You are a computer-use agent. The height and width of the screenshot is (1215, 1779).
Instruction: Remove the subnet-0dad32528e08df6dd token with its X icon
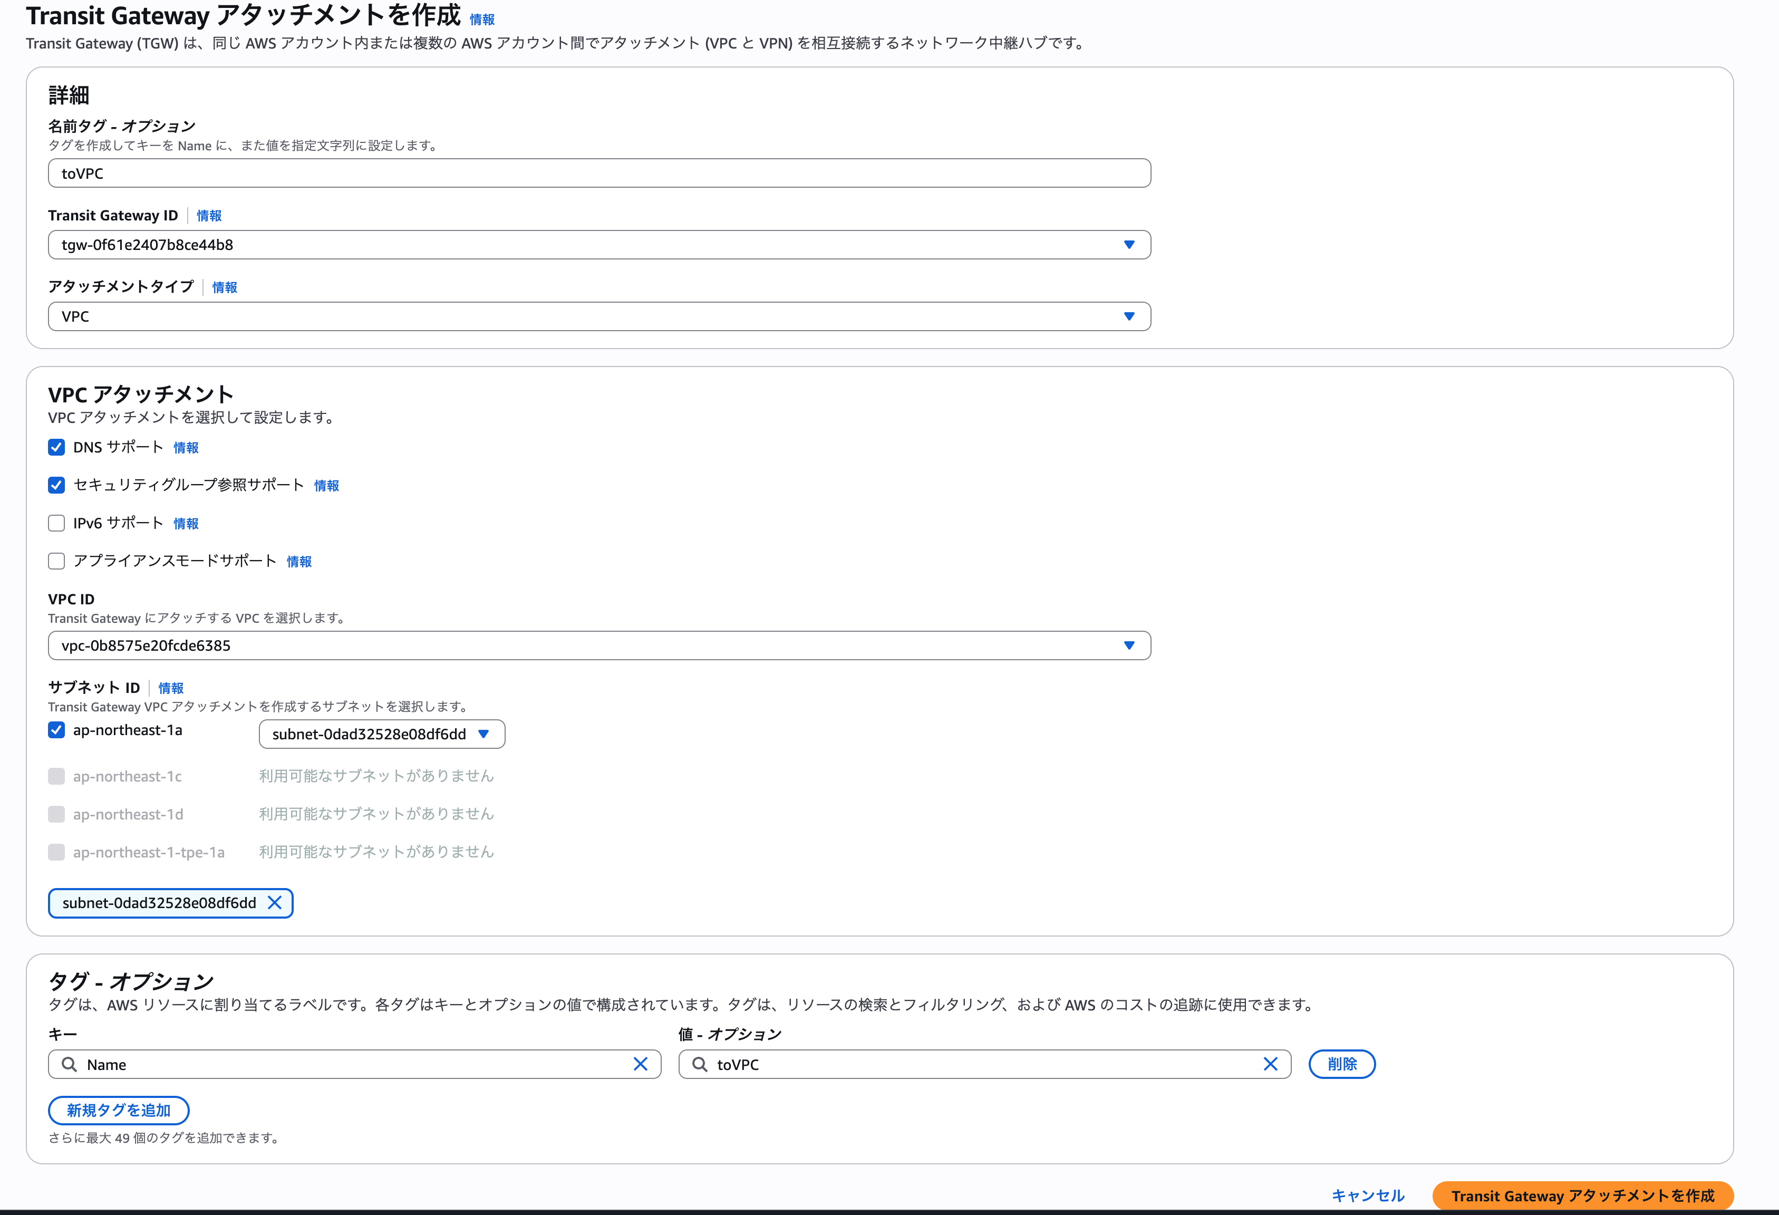point(275,903)
